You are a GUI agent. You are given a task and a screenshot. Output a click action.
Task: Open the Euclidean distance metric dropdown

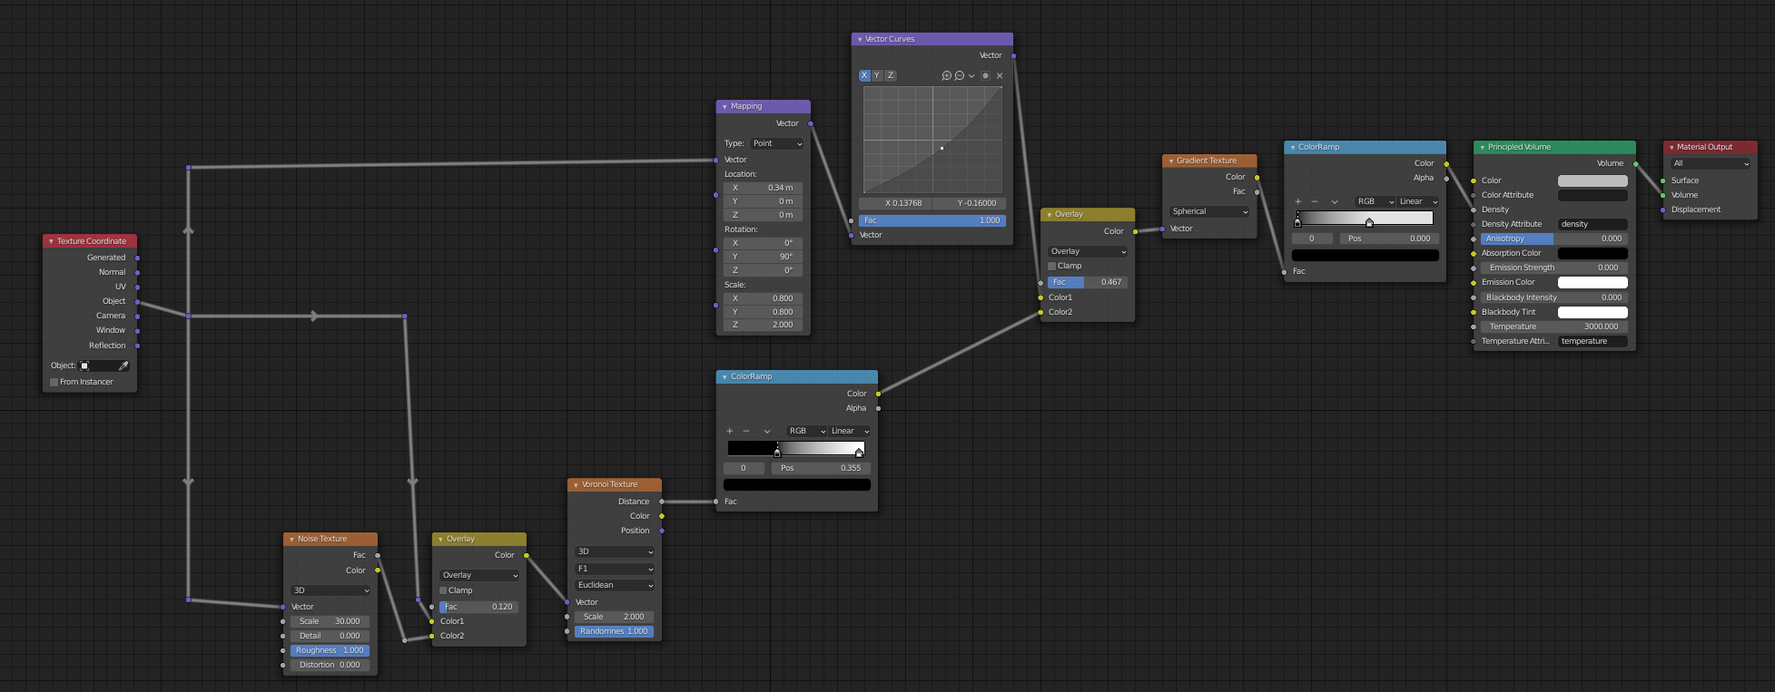615,585
